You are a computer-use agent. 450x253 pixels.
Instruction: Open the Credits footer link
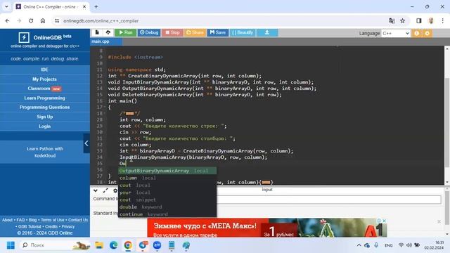pos(51,226)
